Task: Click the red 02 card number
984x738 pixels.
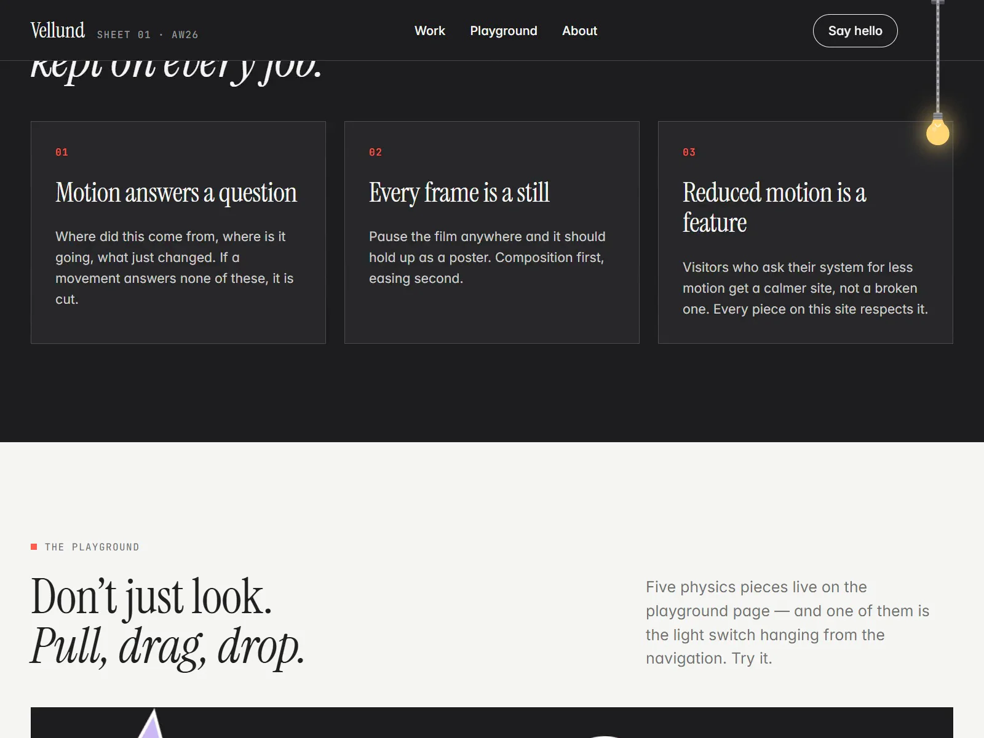Action: 375,152
